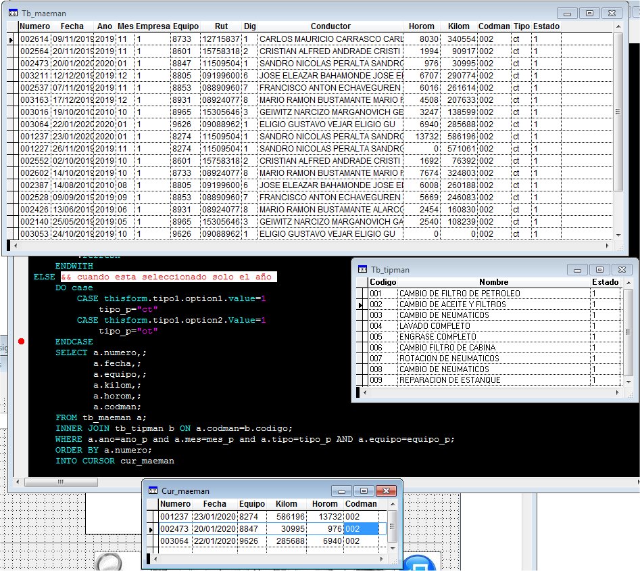Viewport: 640px width, 571px height.
Task: Click the Kilom column header in Cur_maeman
Action: click(x=287, y=504)
